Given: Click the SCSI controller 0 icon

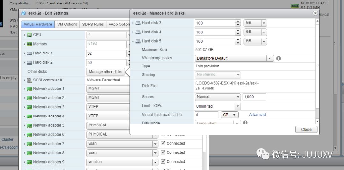Looking at the screenshot, I should tap(29, 80).
